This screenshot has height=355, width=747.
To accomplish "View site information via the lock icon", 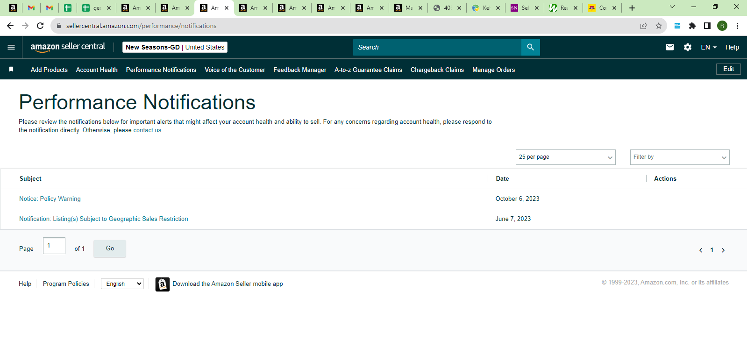I will (x=59, y=26).
